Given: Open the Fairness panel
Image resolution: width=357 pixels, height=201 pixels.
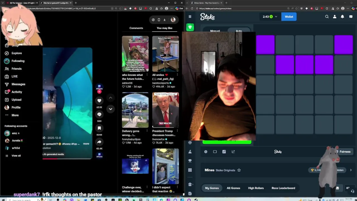Looking at the screenshot, I should click(x=343, y=152).
